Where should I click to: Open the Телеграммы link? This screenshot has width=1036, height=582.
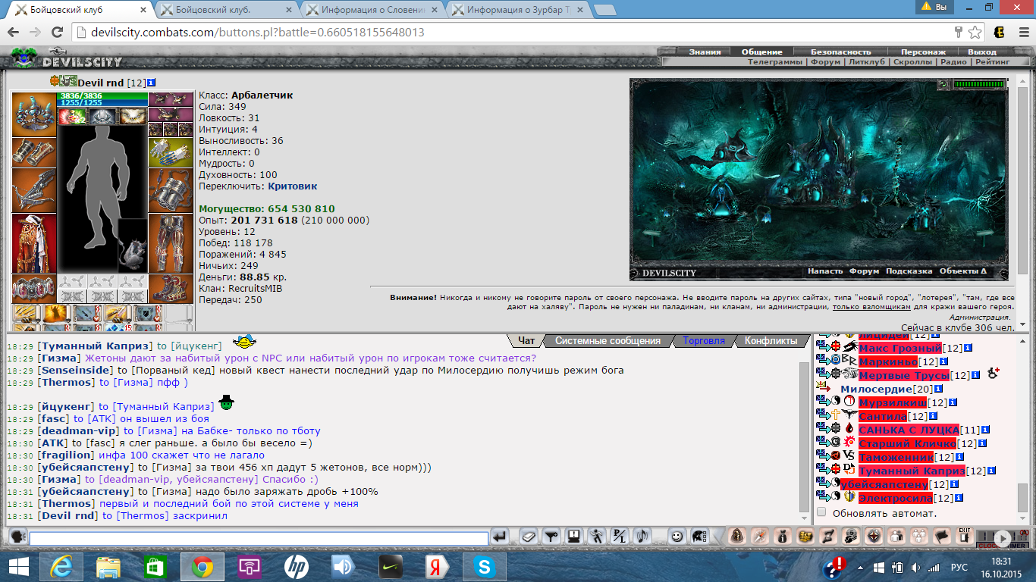[774, 62]
